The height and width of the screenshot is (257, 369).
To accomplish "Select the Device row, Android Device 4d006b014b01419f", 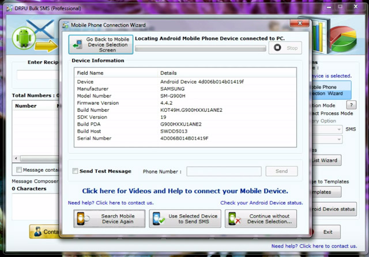I will click(x=185, y=82).
